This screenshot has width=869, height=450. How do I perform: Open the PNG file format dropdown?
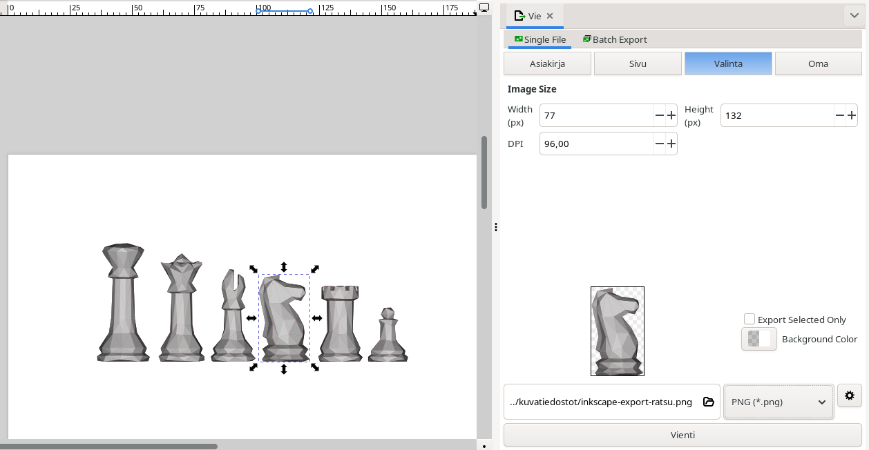[778, 402]
